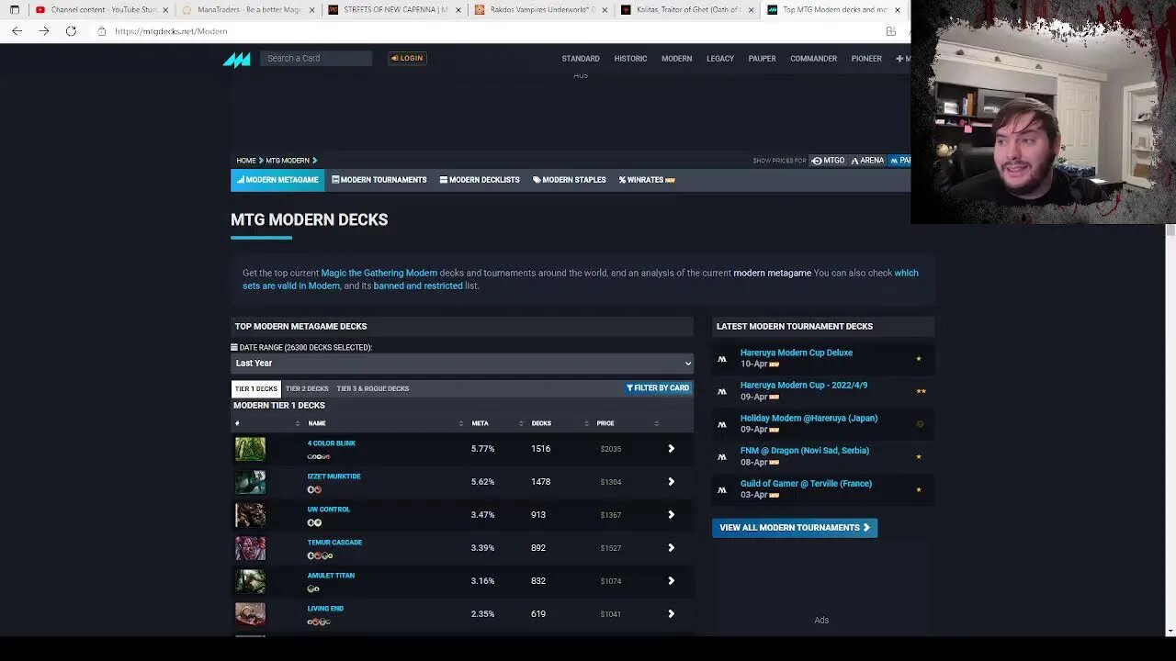This screenshot has height=661, width=1176.
Task: Click the Izzet Murktide card thumbnail
Action: 250,482
